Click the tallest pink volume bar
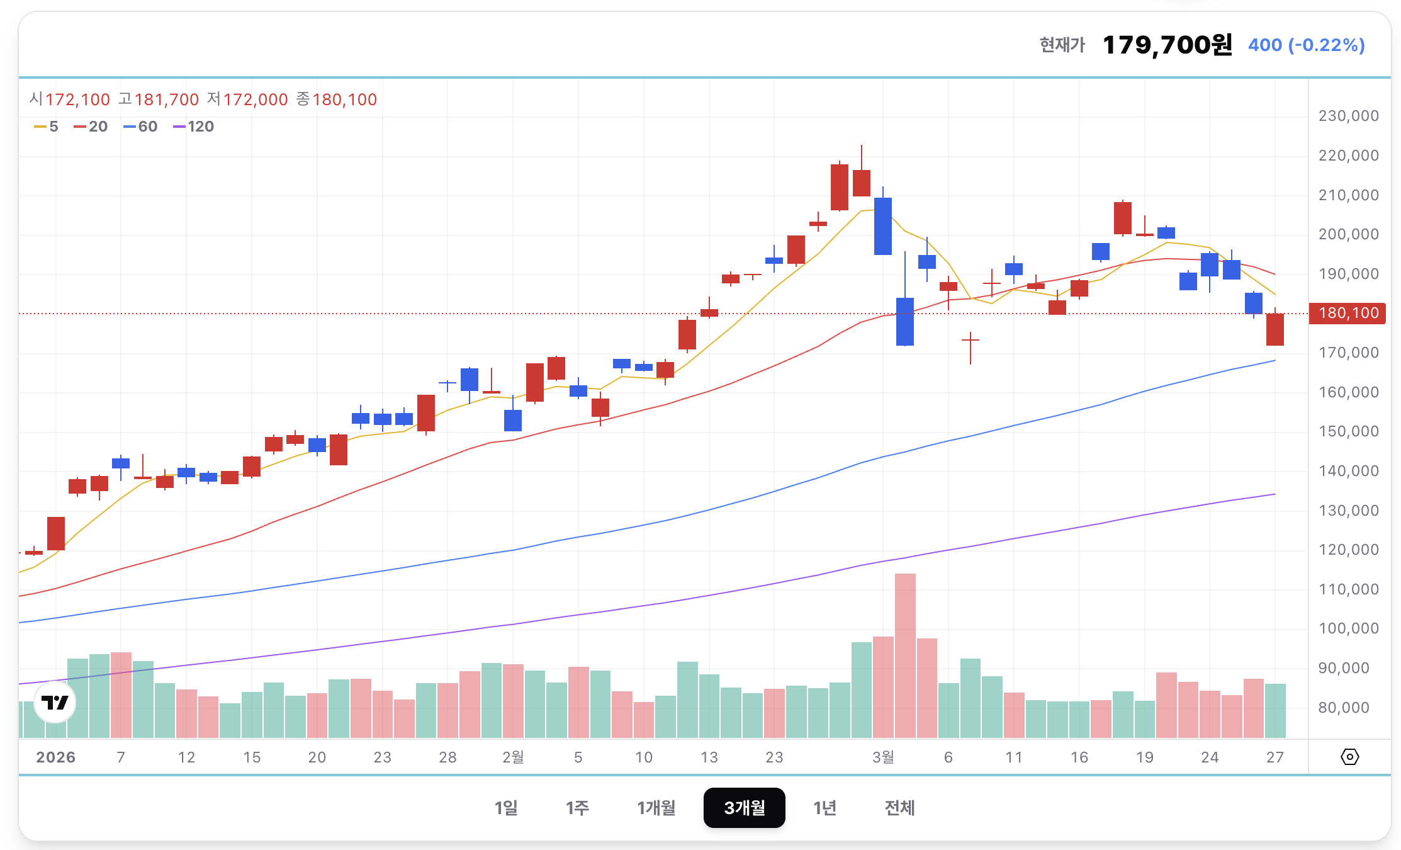Viewport: 1401px width, 850px height. click(905, 655)
